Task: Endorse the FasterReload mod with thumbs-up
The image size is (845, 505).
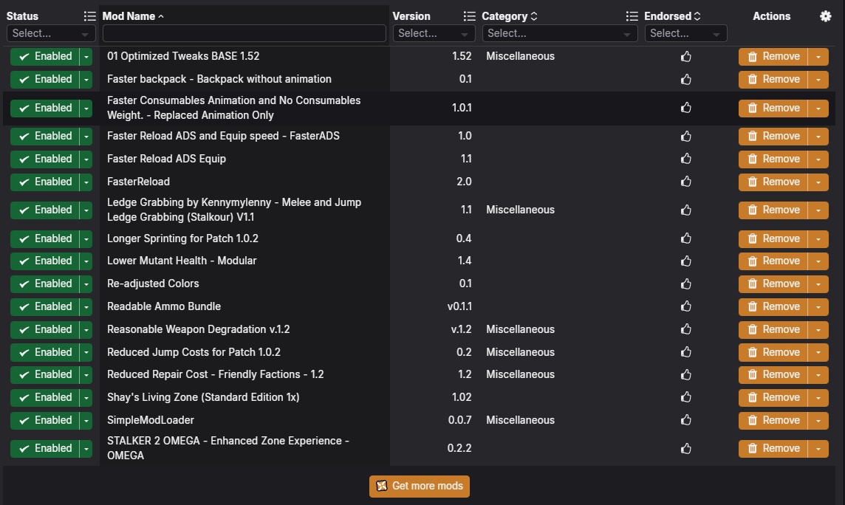Action: click(686, 182)
